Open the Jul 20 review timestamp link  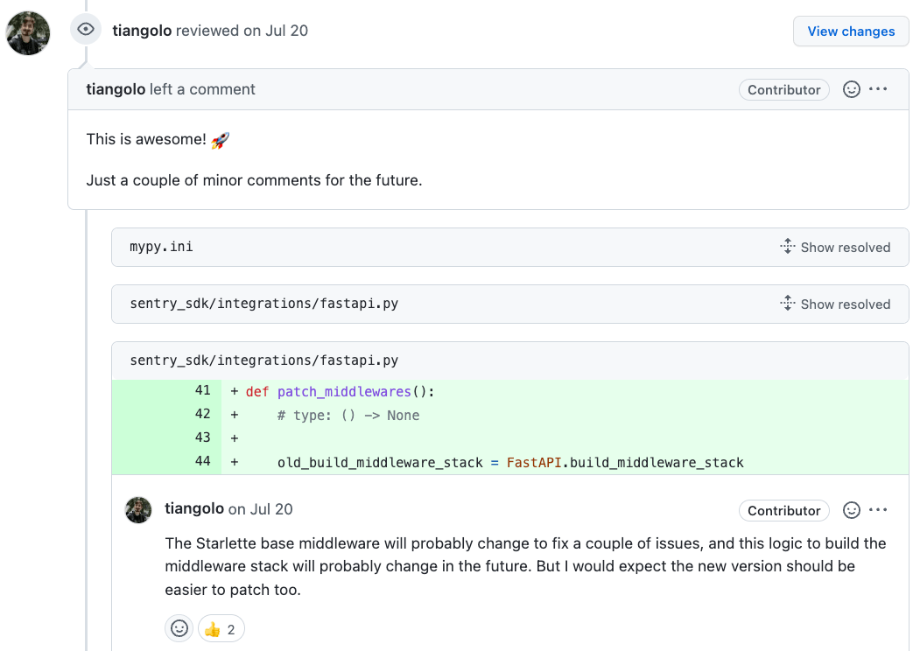272,30
